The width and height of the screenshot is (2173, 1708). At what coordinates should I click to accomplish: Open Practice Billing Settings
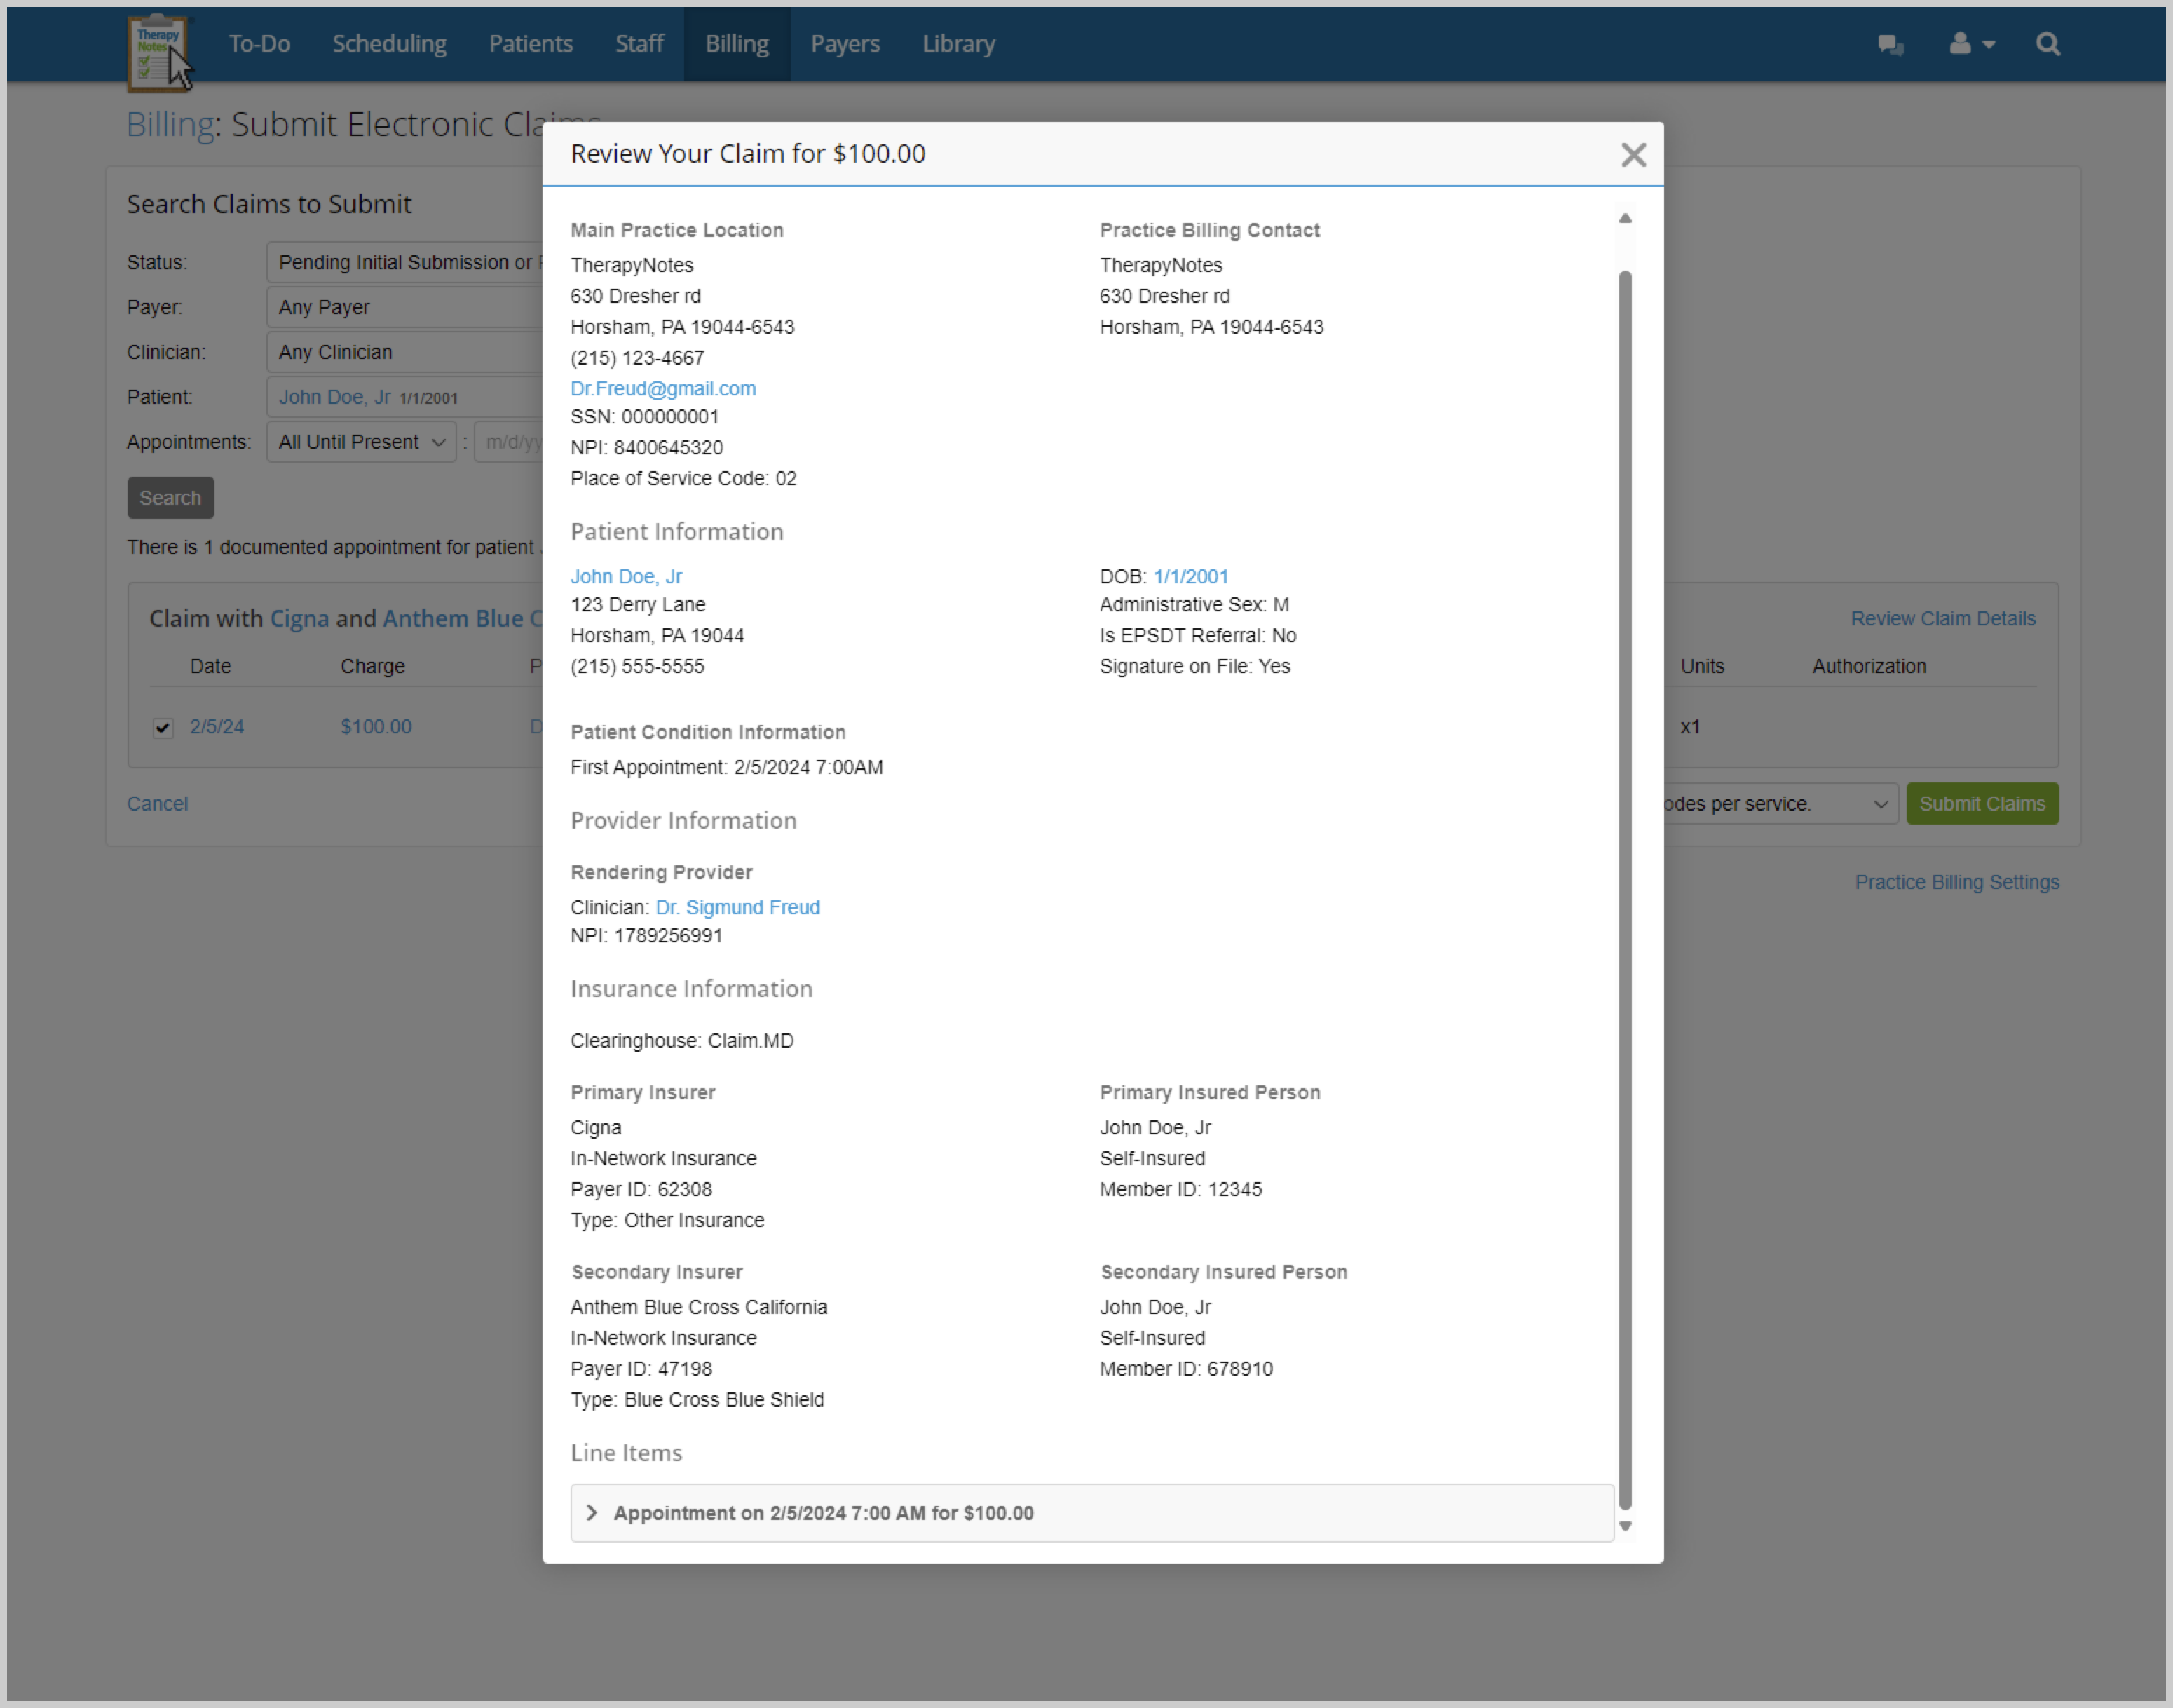click(1956, 881)
